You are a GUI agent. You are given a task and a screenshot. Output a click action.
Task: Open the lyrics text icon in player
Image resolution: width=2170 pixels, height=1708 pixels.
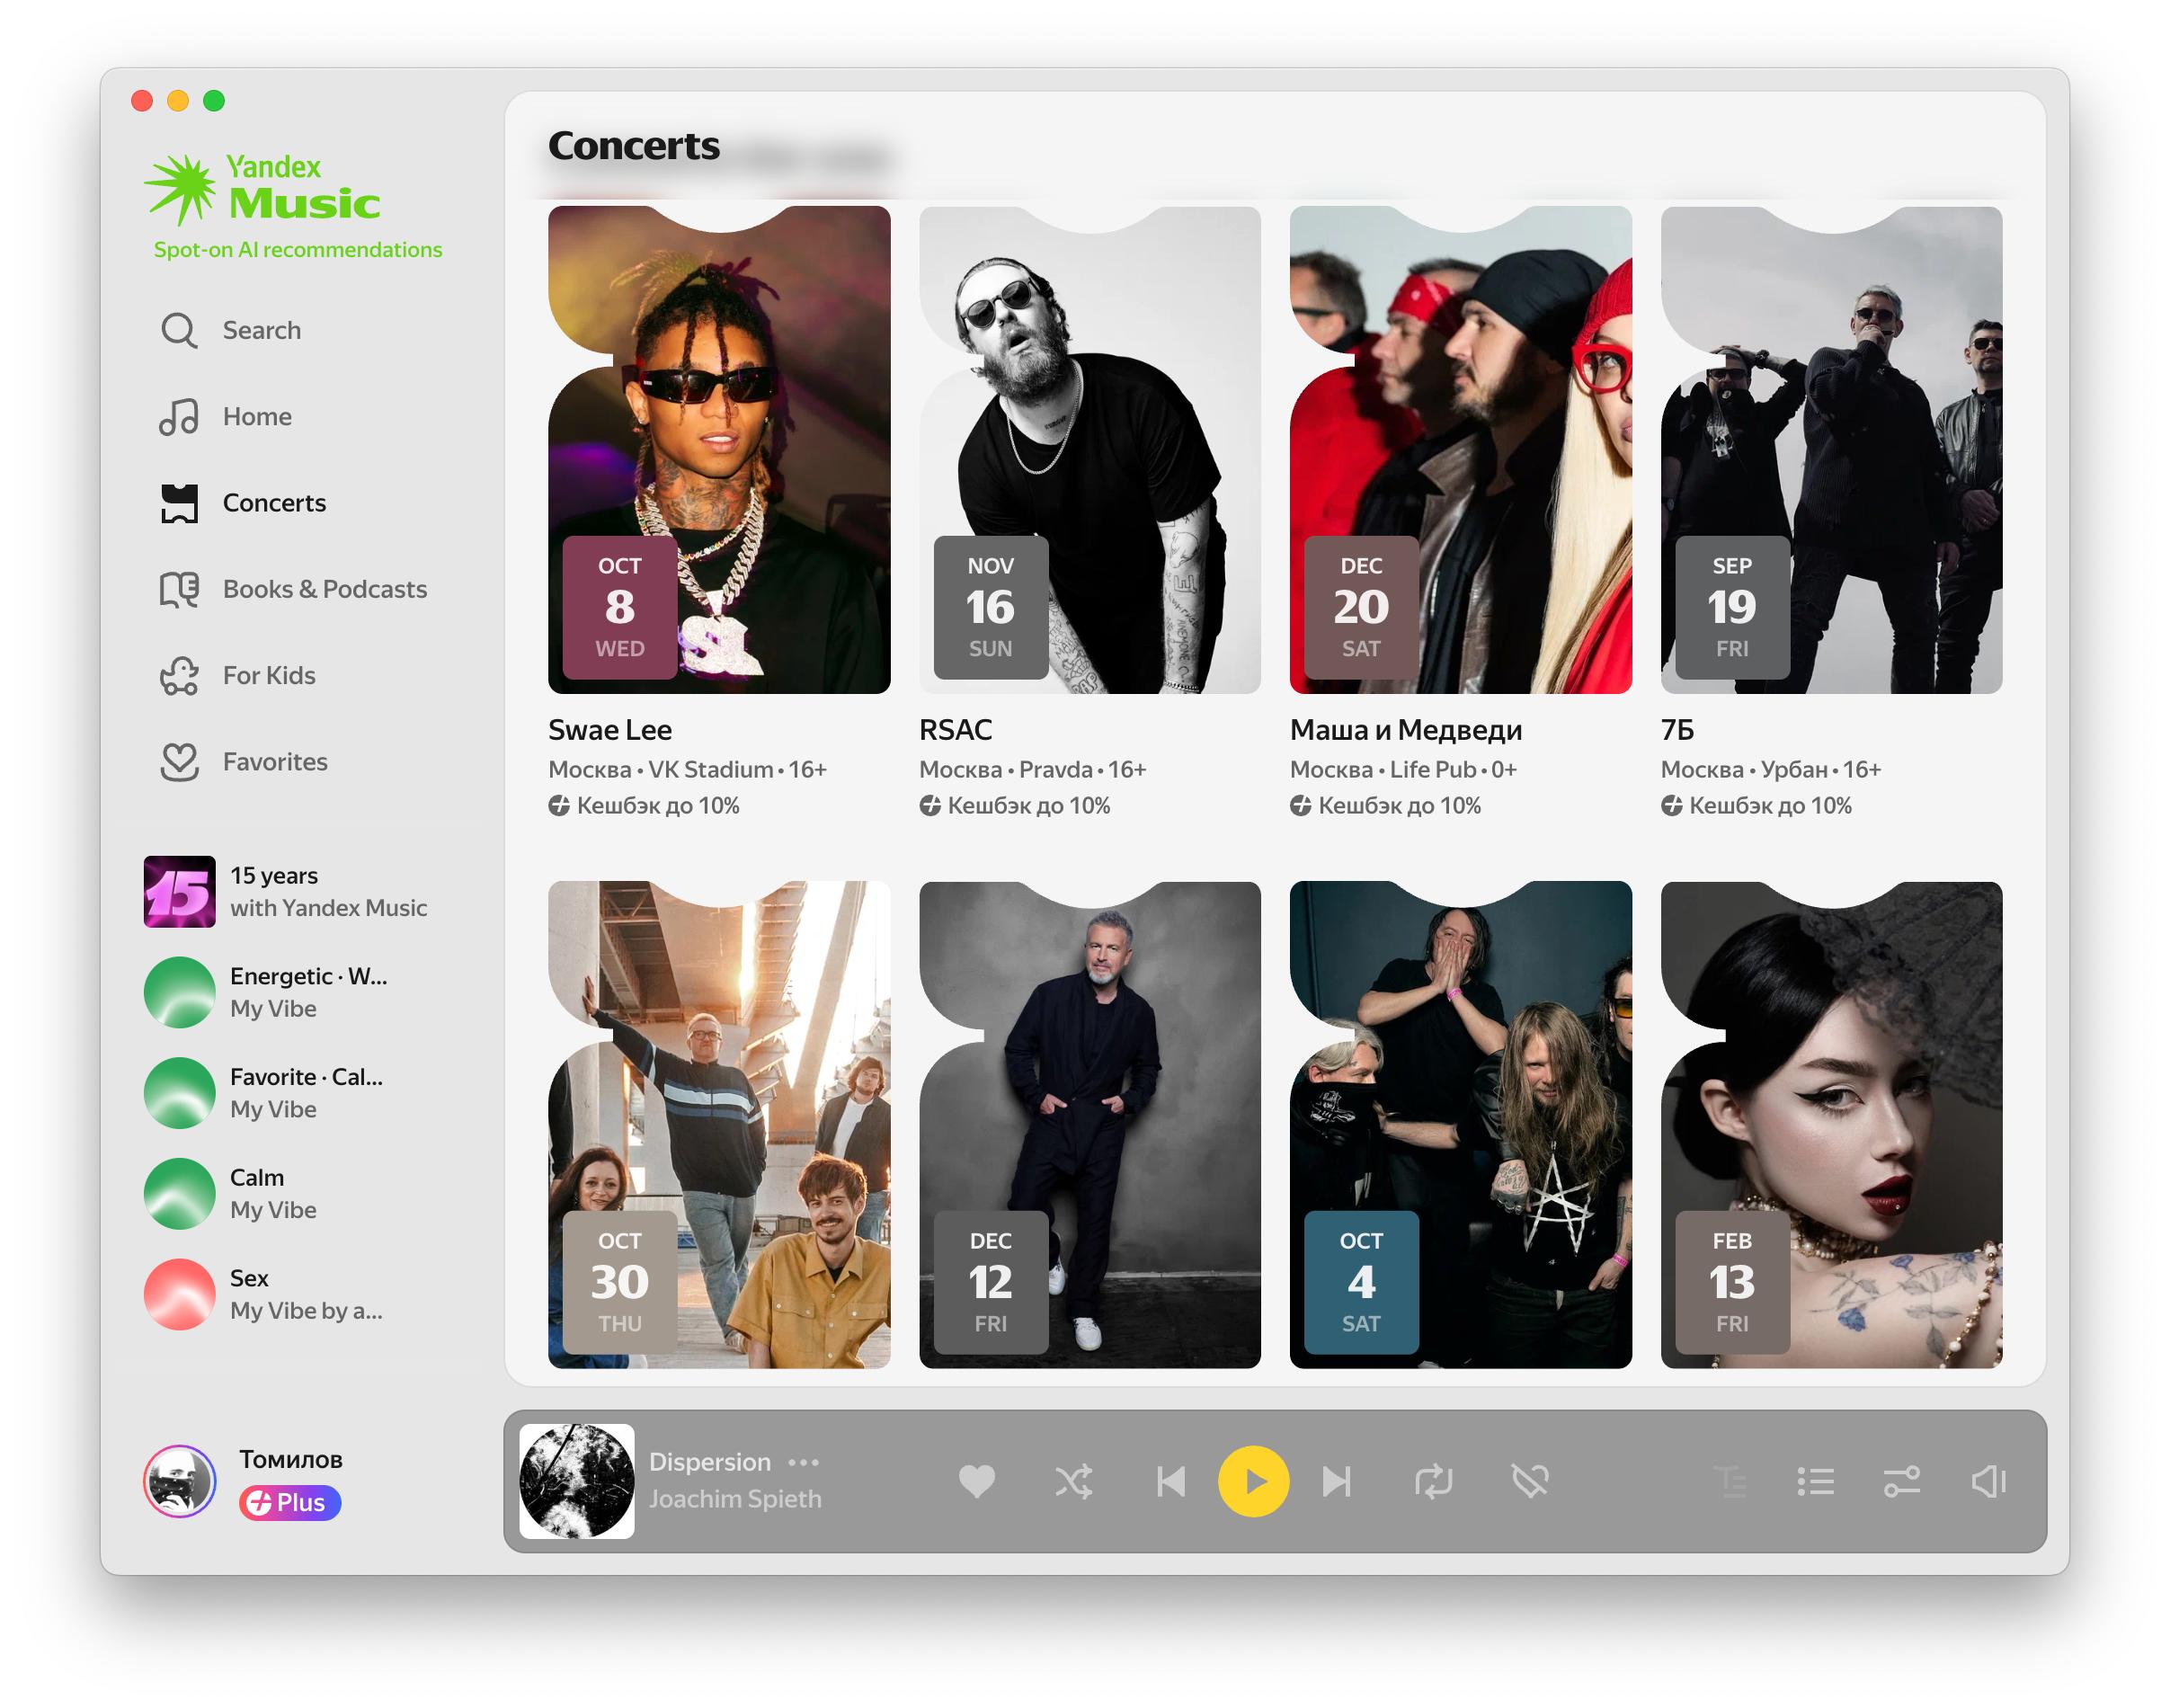click(x=1729, y=1481)
